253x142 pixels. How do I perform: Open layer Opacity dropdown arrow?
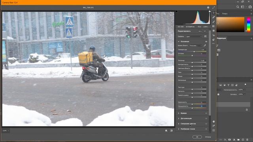245,90
